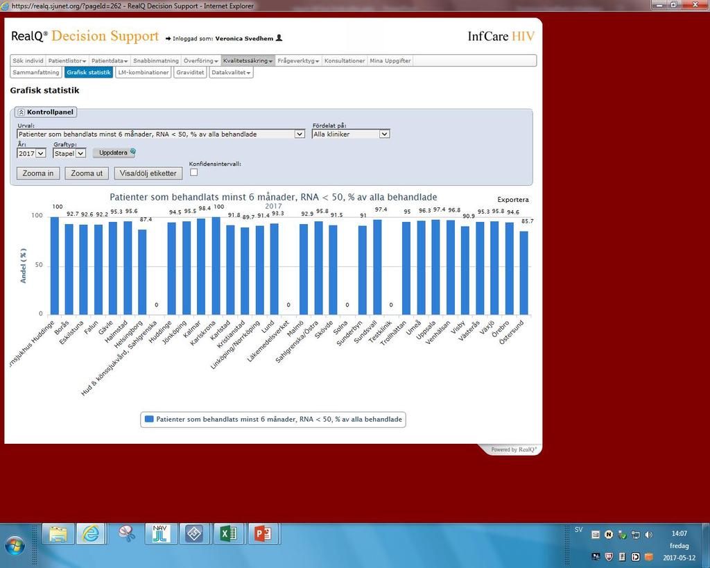Click the Show desktop strip
Image resolution: width=710 pixels, height=568 pixels.
click(707, 545)
